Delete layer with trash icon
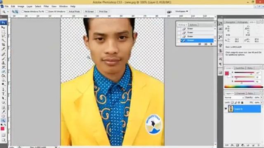 (x=259, y=145)
